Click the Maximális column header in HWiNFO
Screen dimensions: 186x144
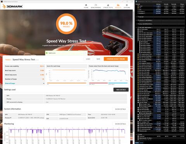point(174,4)
